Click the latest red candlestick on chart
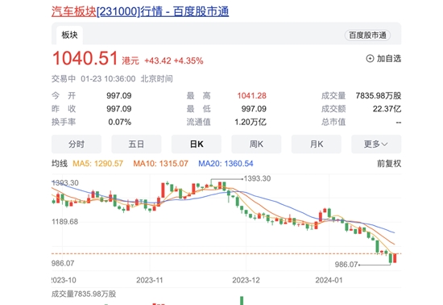Screen dimensions: 443x305 tap(395, 258)
